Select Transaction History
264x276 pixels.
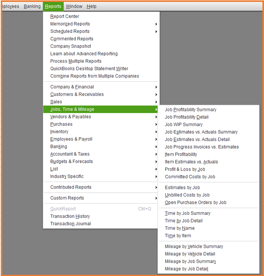pos(101,216)
